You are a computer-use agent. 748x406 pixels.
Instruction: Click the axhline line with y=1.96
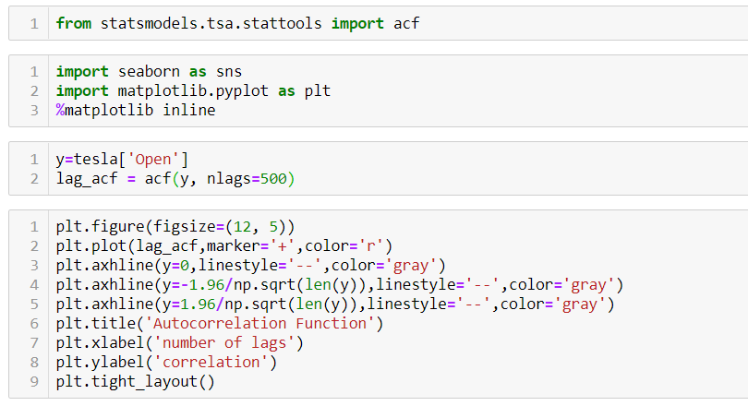[335, 304]
